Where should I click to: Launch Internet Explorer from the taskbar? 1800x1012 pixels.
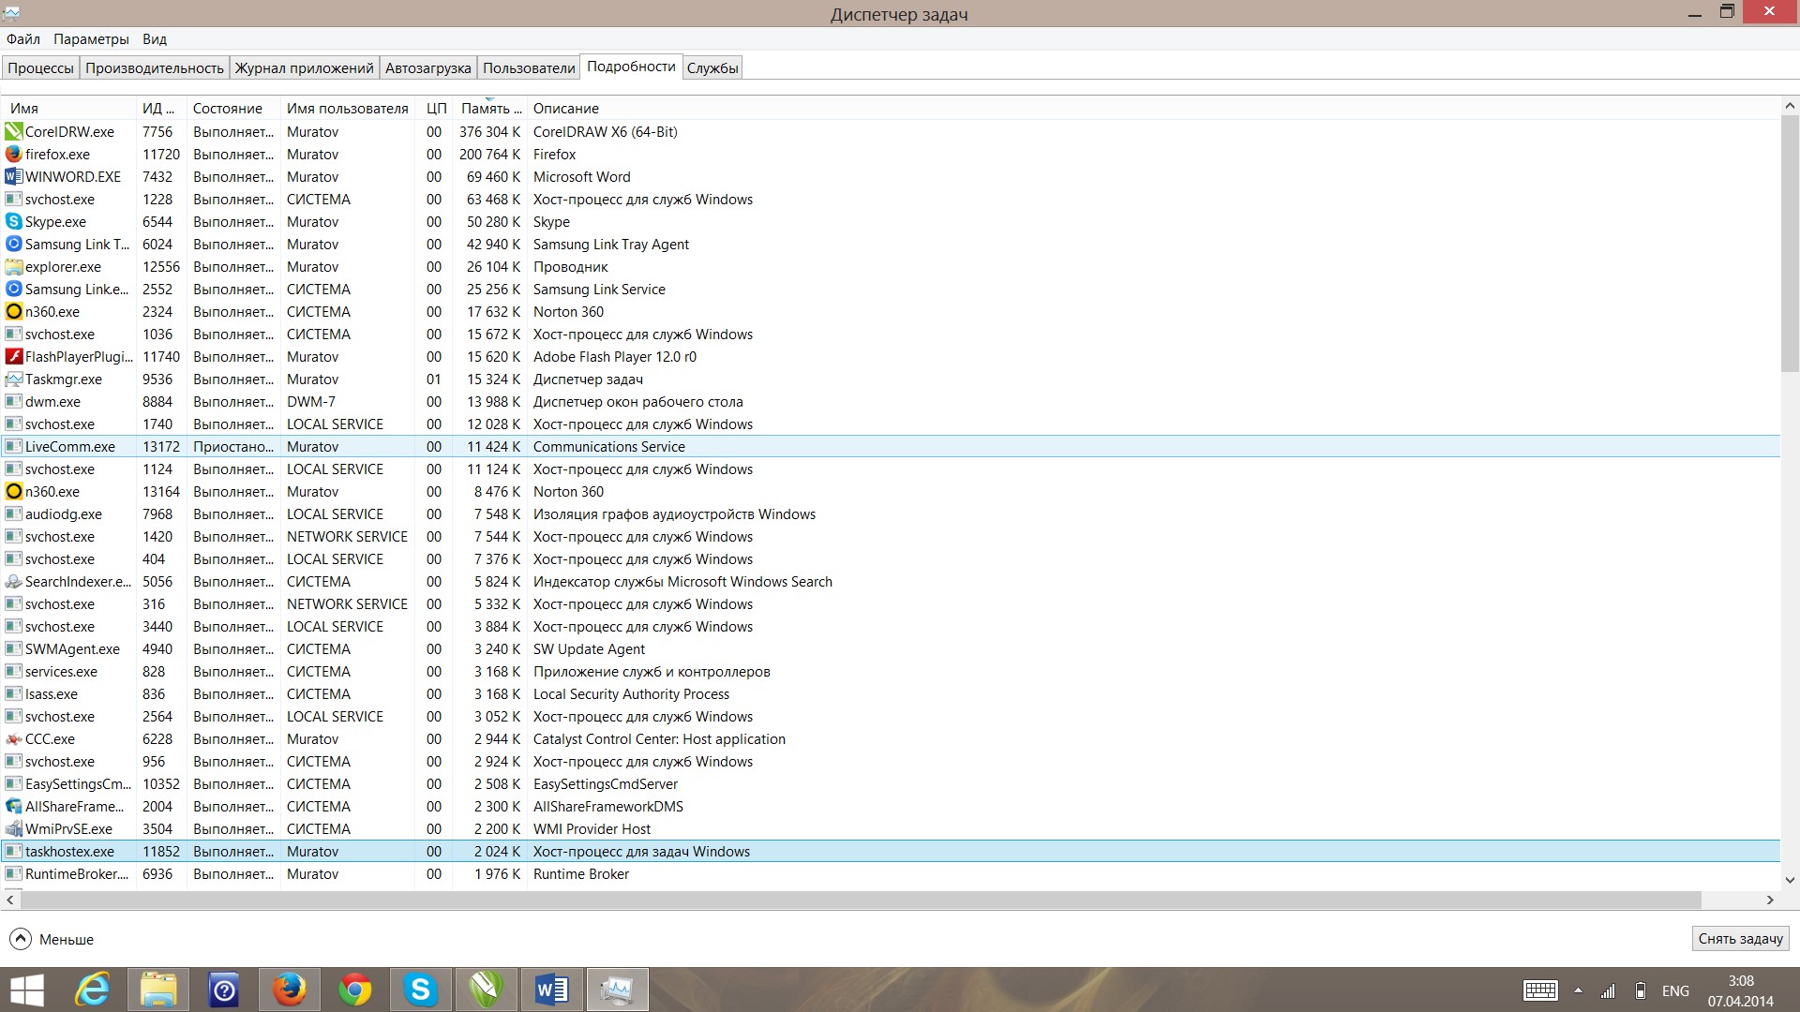tap(93, 990)
